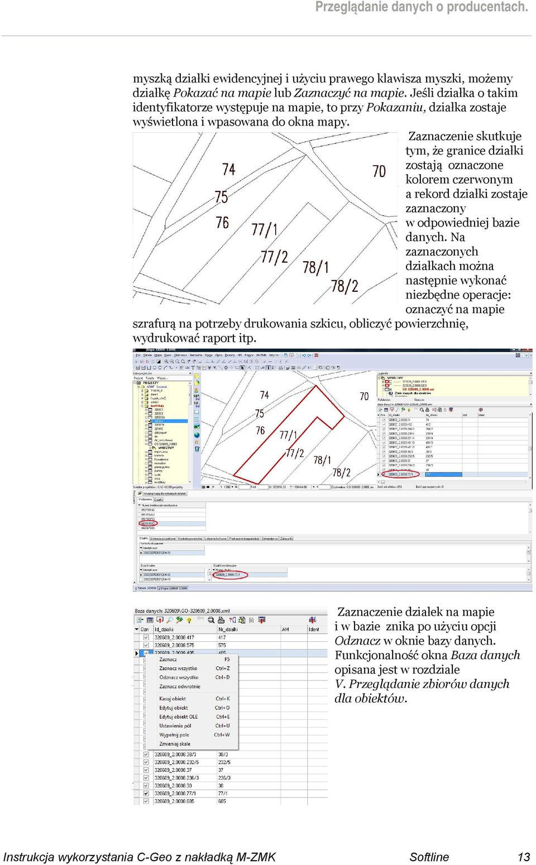Click the printer icon in database toolbar
Screen dimensions: 536x865
tap(221, 619)
